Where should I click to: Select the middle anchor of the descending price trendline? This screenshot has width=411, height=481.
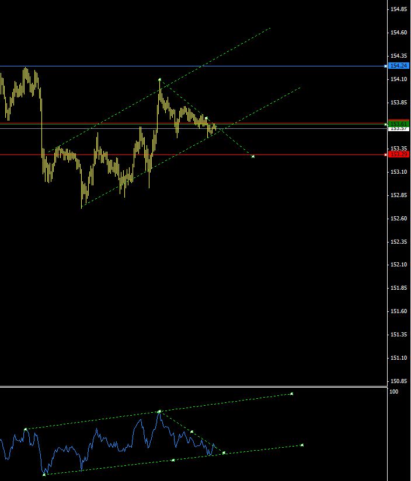[207, 118]
